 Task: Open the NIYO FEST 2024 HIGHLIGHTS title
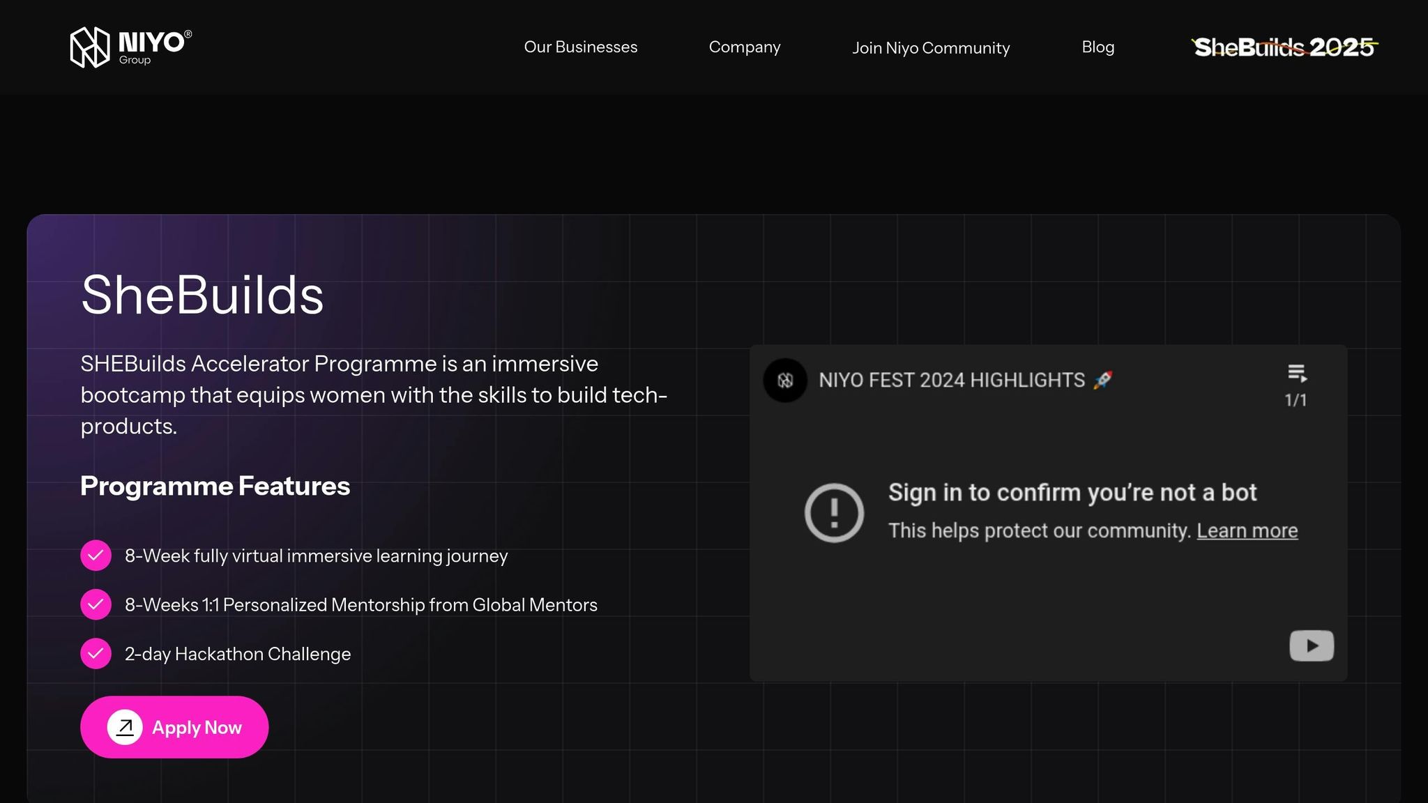point(965,380)
